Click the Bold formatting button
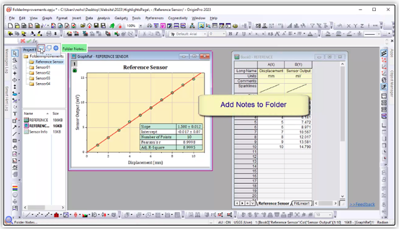The width and height of the screenshot is (399, 229). point(230,34)
